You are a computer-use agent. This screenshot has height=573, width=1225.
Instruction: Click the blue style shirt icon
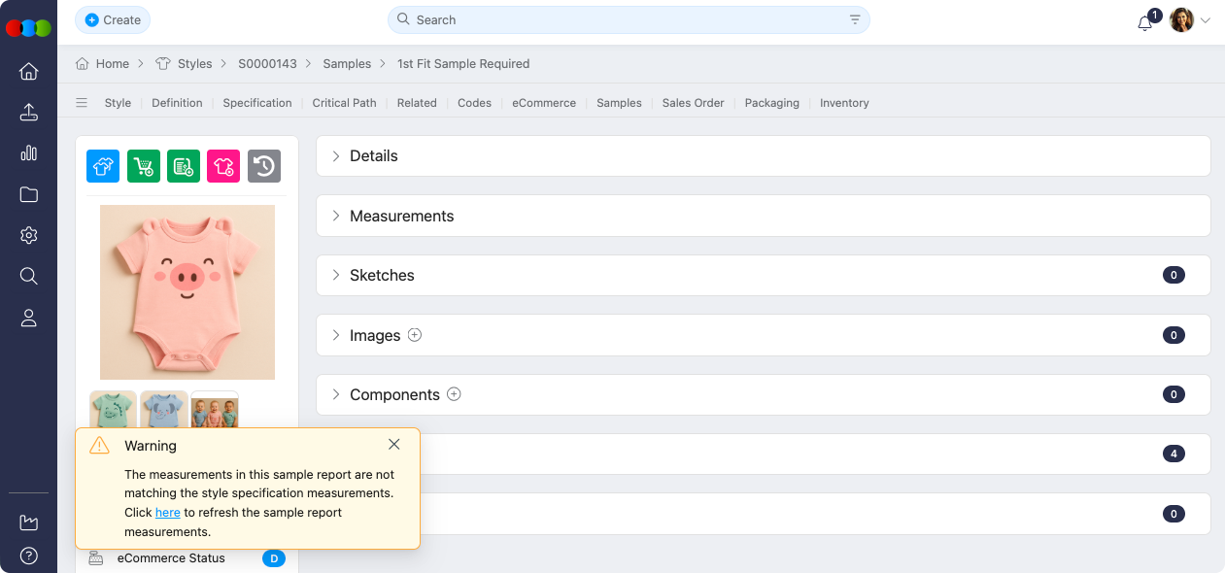pyautogui.click(x=103, y=166)
